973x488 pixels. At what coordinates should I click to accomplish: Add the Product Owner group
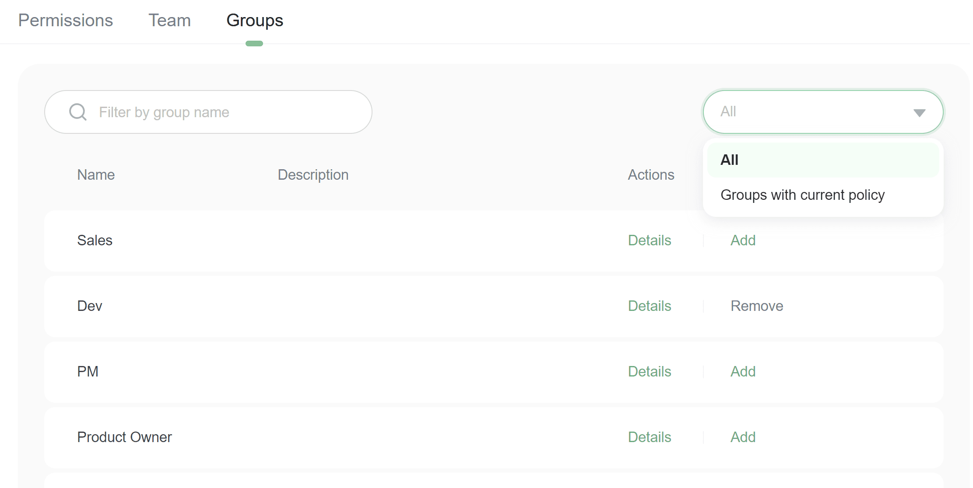coord(743,437)
